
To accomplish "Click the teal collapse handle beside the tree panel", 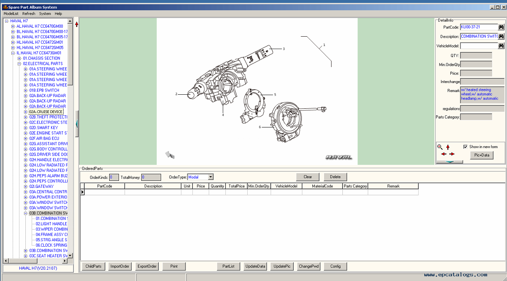I will tap(77, 124).
